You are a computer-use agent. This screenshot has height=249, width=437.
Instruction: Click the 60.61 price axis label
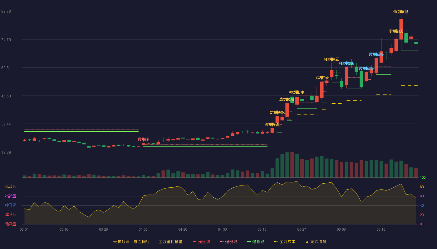6,68
